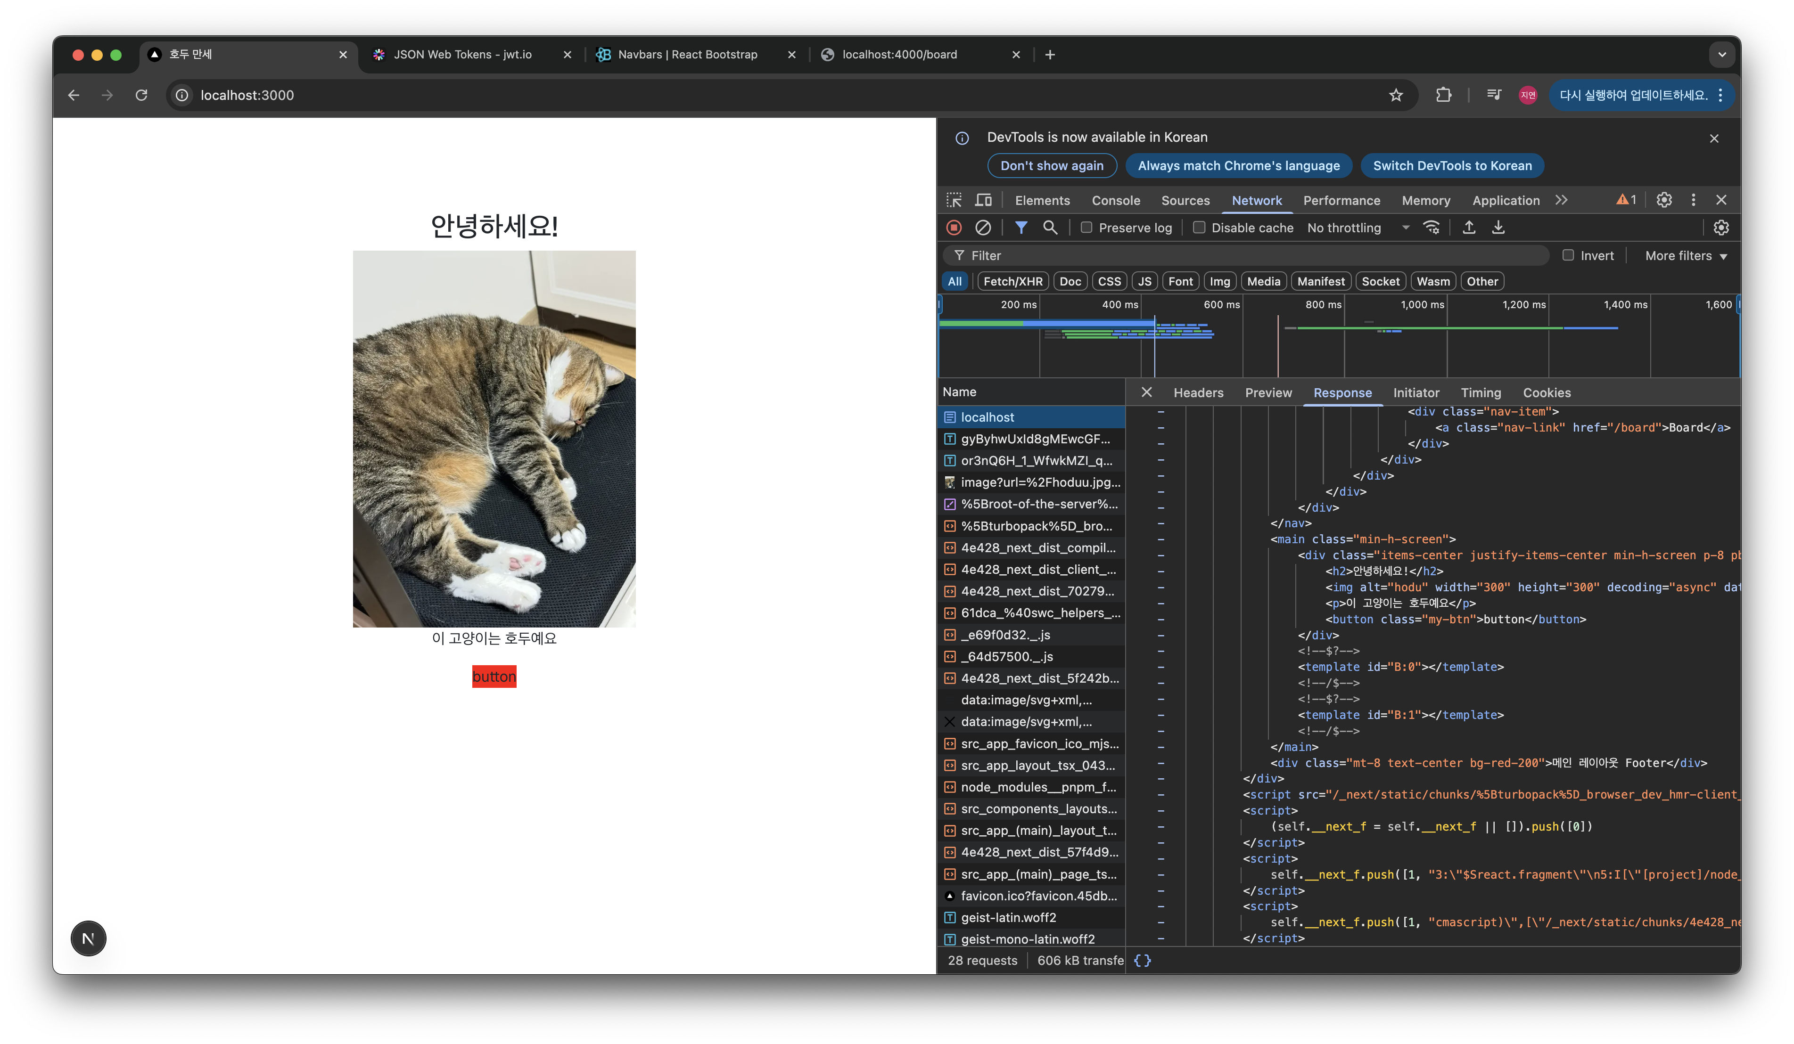Pretty print response with braces icon
The image size is (1794, 1044).
[x=1142, y=960]
